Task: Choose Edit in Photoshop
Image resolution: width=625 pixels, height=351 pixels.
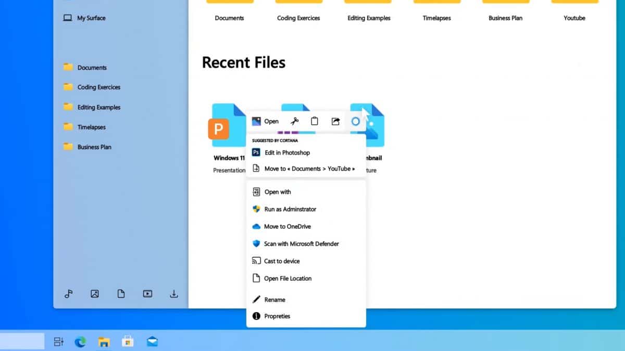Action: point(286,152)
